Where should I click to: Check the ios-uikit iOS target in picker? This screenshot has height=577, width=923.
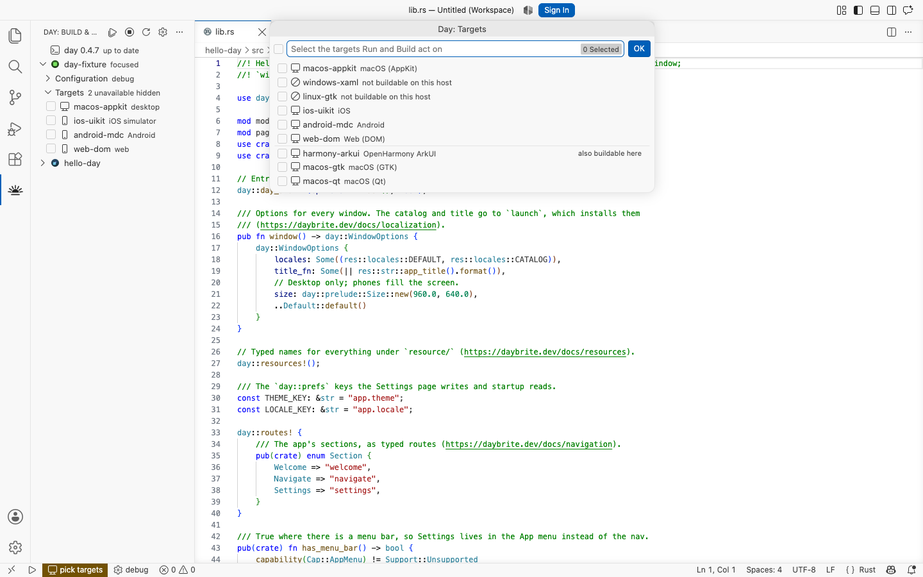(282, 111)
